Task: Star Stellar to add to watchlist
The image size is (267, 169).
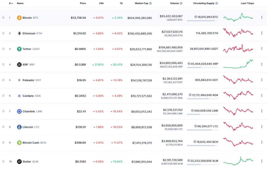Action: 3,161
